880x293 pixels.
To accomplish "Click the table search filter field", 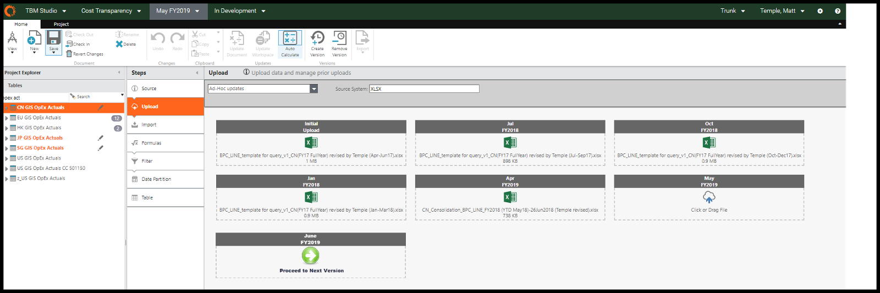I will click(36, 97).
